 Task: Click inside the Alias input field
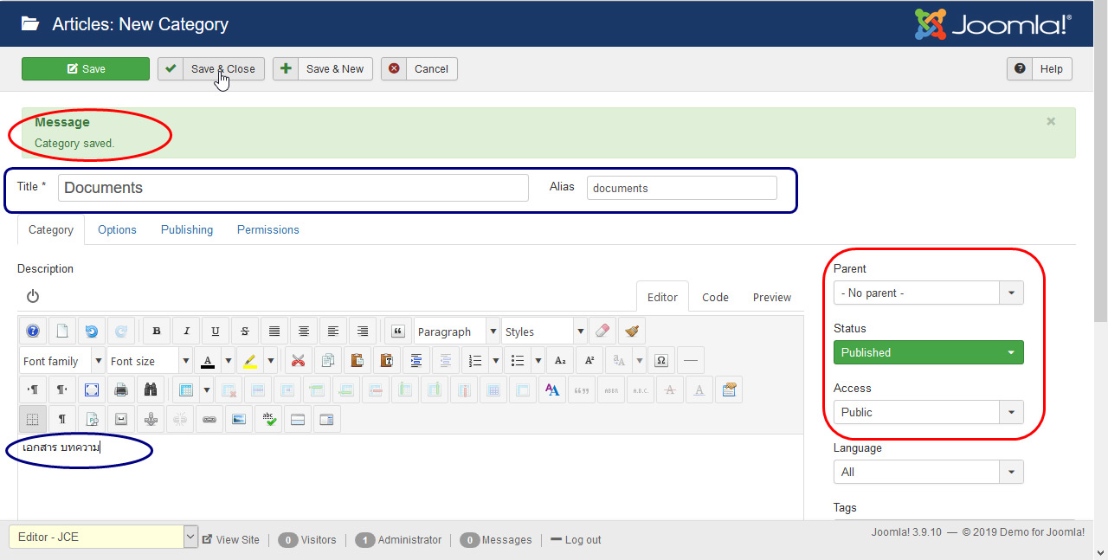681,187
